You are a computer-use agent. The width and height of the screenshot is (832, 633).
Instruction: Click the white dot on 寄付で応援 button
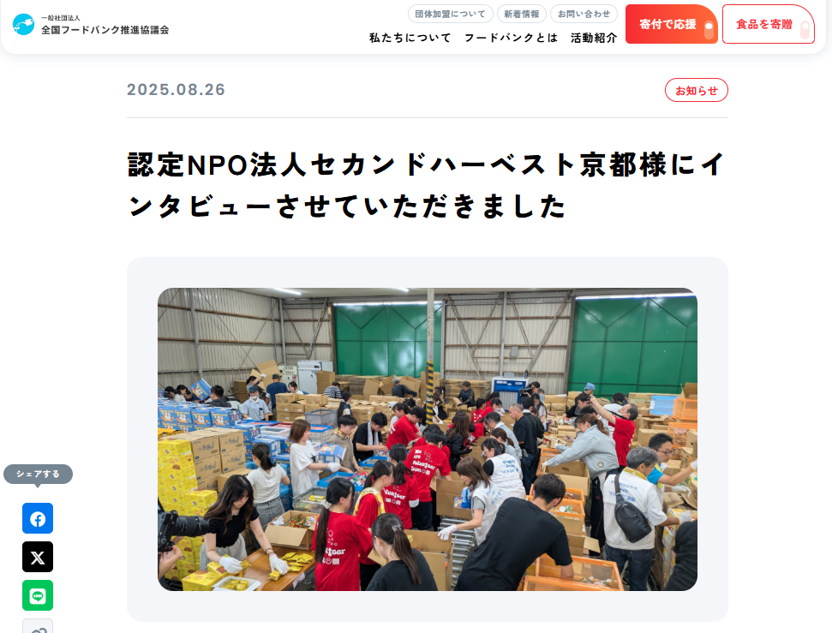[709, 26]
